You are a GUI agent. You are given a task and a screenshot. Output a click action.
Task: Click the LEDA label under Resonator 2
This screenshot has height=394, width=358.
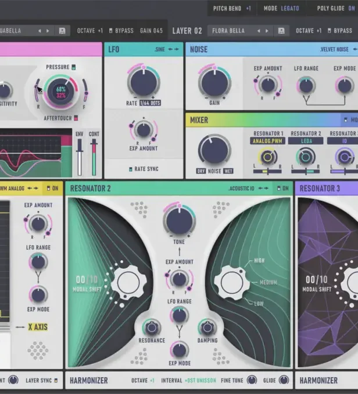click(306, 141)
